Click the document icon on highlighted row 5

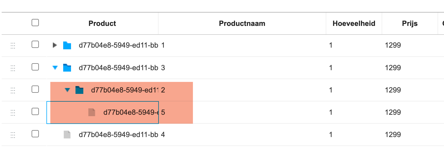91,112
